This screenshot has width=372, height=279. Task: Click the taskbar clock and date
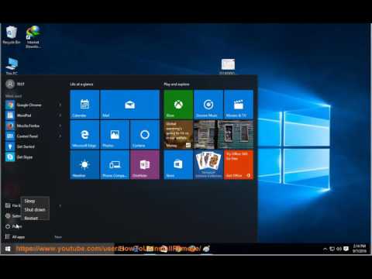[360, 249]
